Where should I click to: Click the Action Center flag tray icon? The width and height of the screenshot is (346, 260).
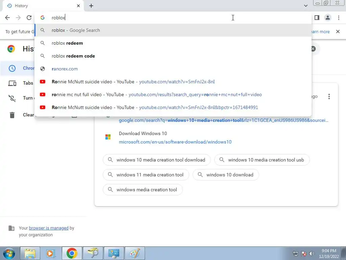304,254
